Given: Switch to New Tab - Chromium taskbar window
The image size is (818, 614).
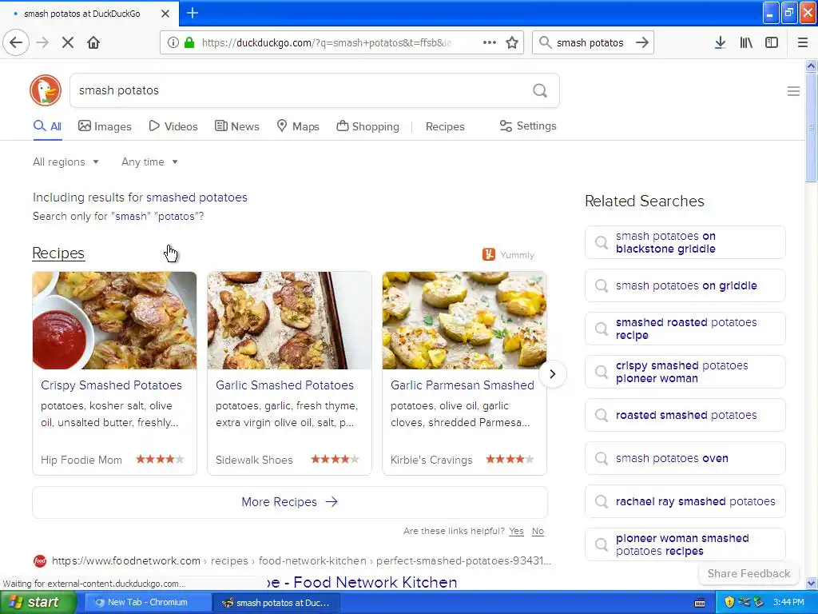Looking at the screenshot, I should (147, 602).
